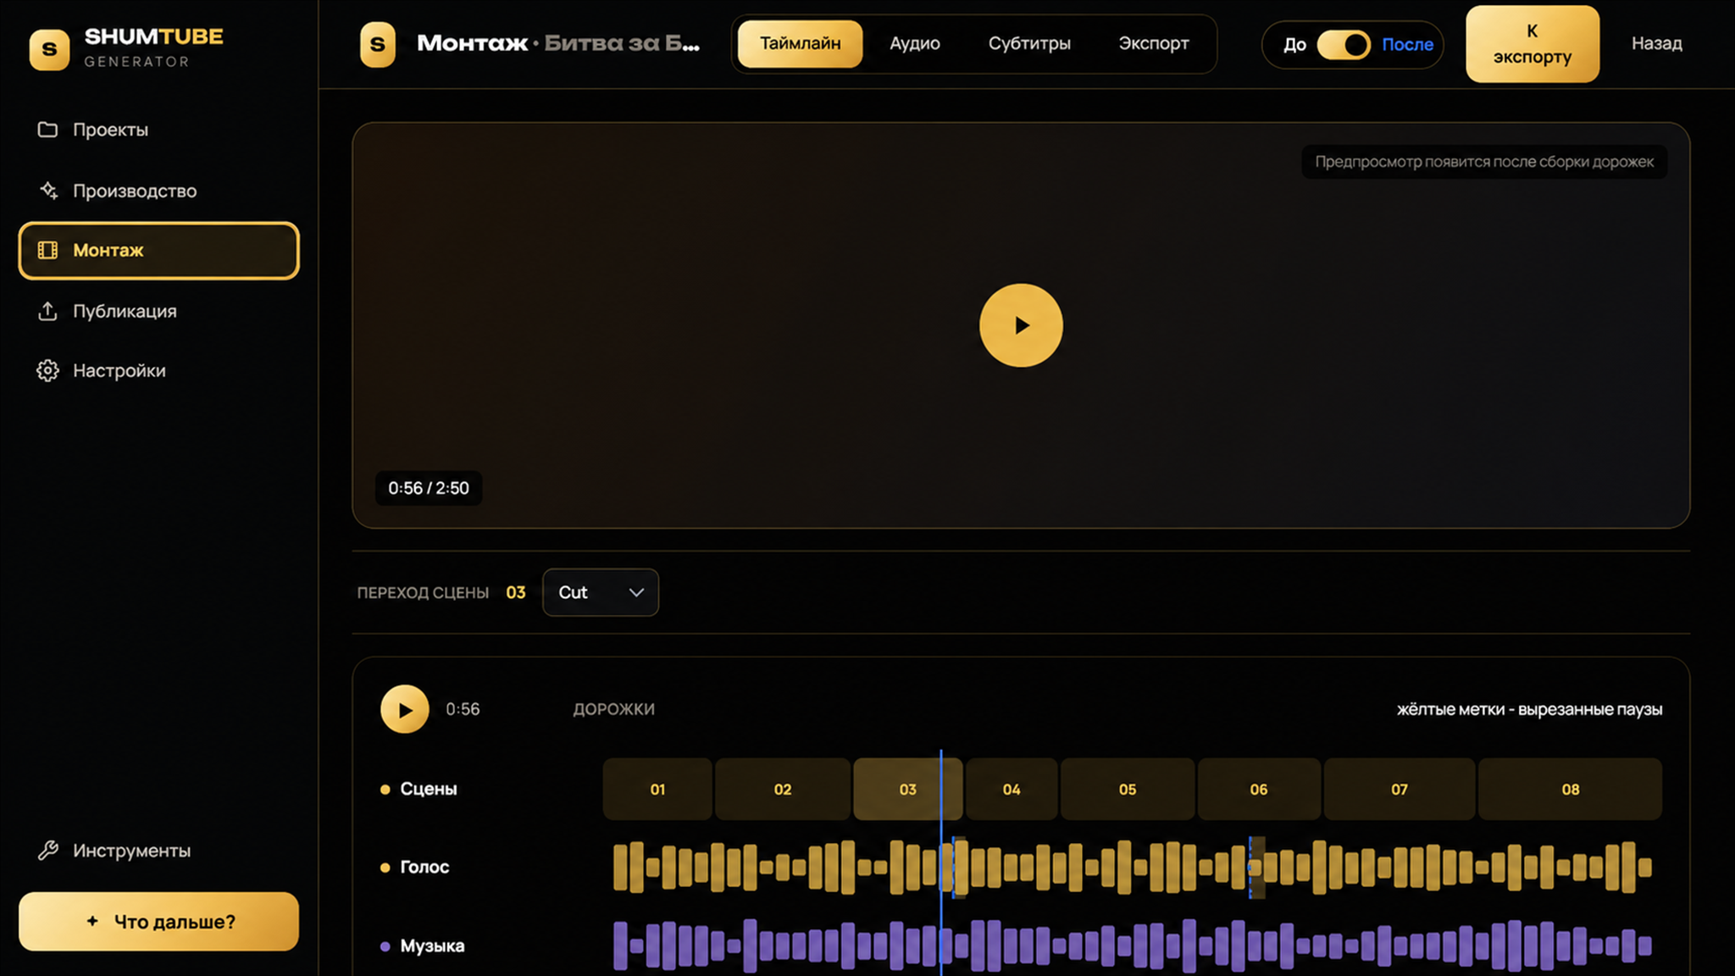Click the SHUMTUBE logo icon in sidebar
The height and width of the screenshot is (976, 1735).
(49, 49)
